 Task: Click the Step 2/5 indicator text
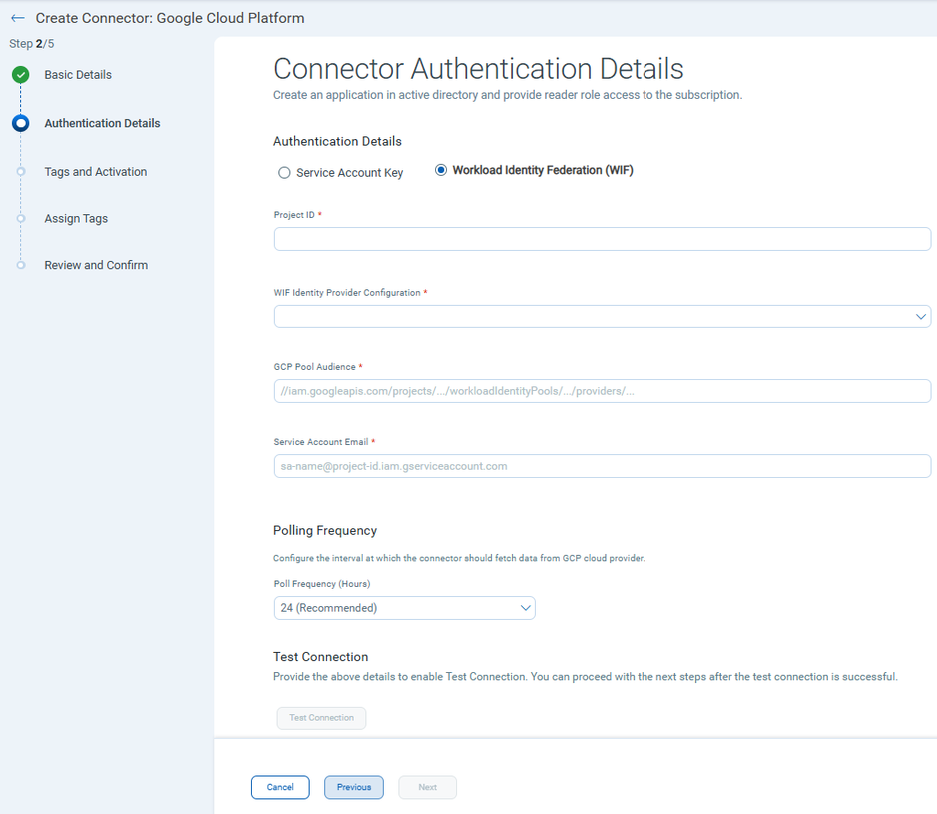click(x=32, y=44)
